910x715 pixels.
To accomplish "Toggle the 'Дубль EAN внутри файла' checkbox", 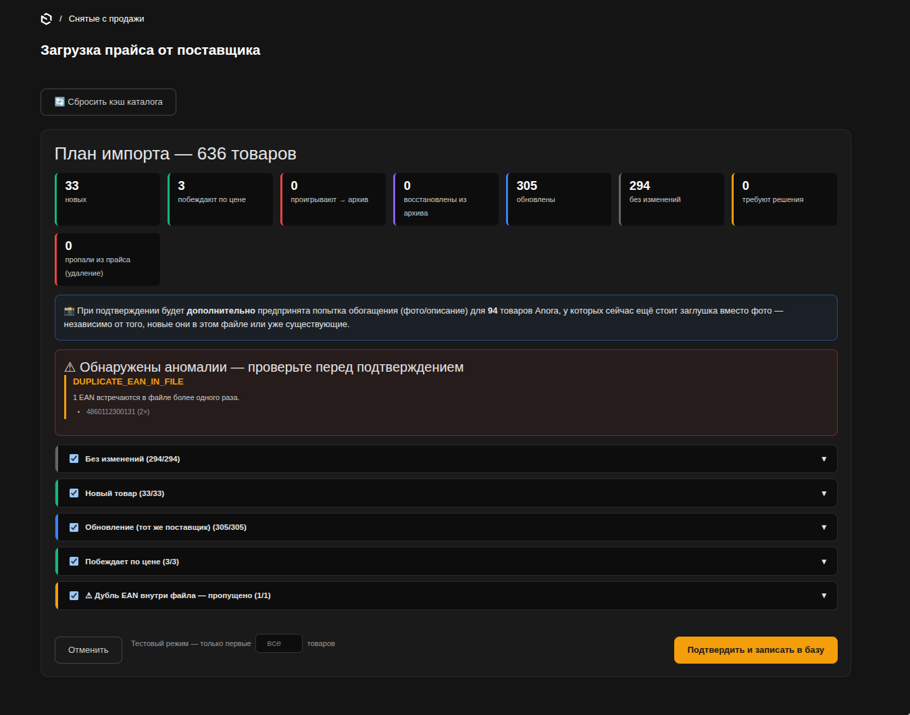I will click(74, 595).
